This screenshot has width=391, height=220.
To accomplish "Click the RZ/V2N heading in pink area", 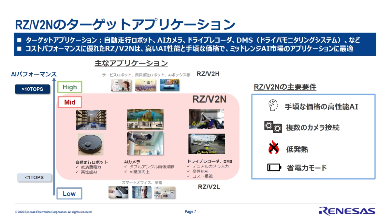I will click(209, 99).
